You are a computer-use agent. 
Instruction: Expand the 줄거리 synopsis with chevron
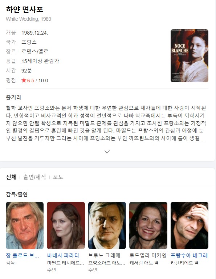tap(107, 152)
